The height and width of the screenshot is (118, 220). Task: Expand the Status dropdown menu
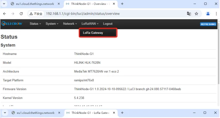coord(35,24)
